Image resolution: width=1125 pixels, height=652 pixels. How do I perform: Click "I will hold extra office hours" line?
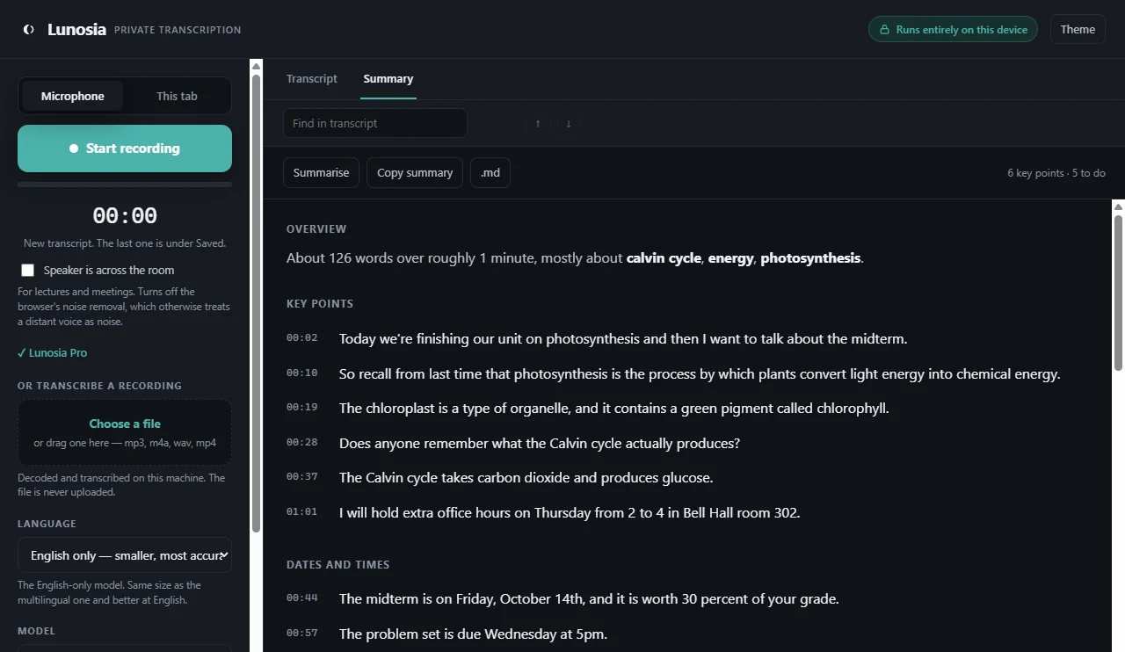tap(570, 513)
